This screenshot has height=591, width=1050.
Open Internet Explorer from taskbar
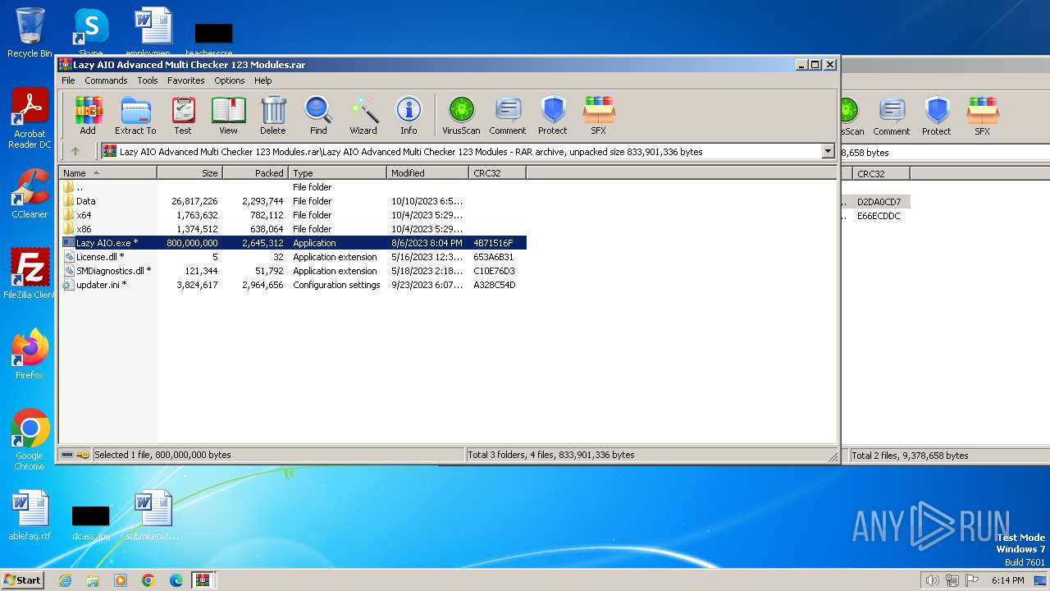65,580
